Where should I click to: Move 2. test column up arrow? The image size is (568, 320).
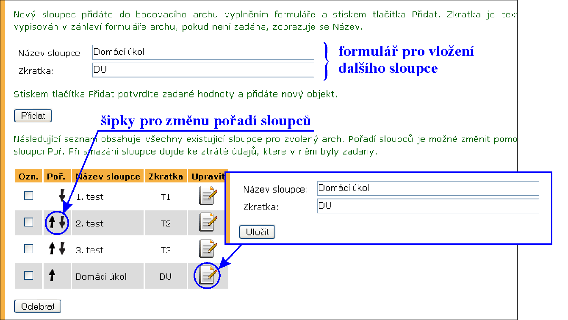pyautogui.click(x=52, y=222)
